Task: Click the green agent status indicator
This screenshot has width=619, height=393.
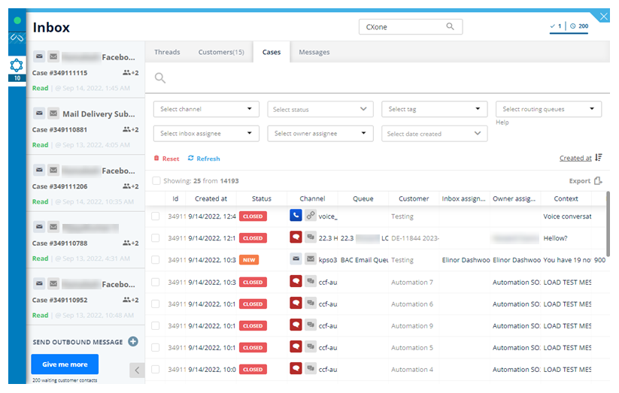Action: click(17, 20)
